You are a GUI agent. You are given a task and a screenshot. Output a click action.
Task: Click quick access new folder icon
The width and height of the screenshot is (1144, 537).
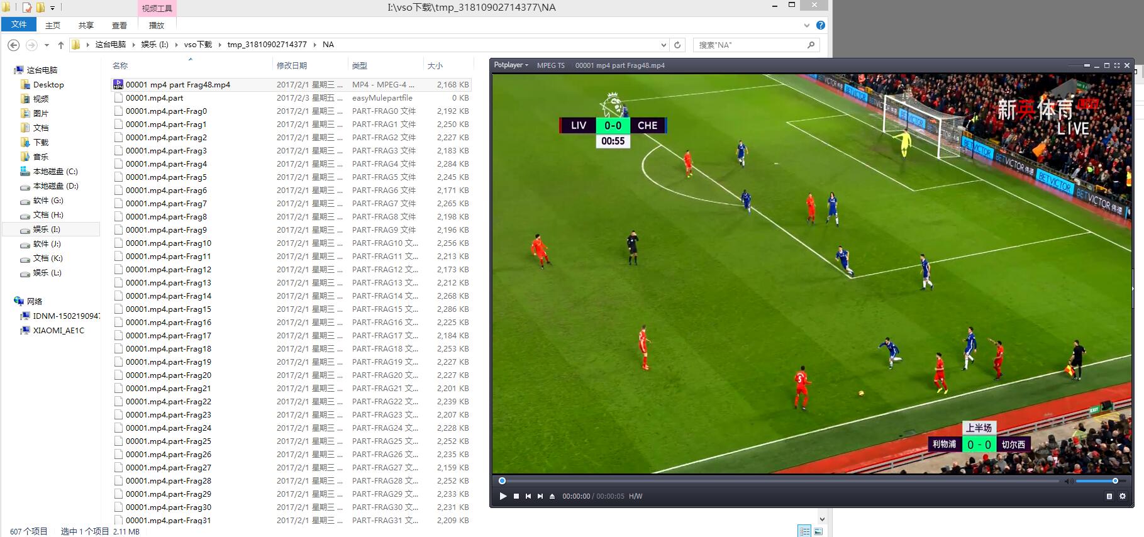40,8
